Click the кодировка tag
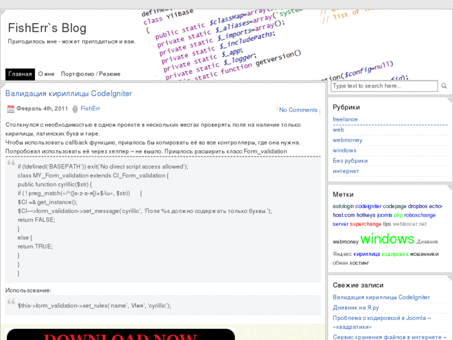The width and height of the screenshot is (453, 340). pyautogui.click(x=395, y=255)
